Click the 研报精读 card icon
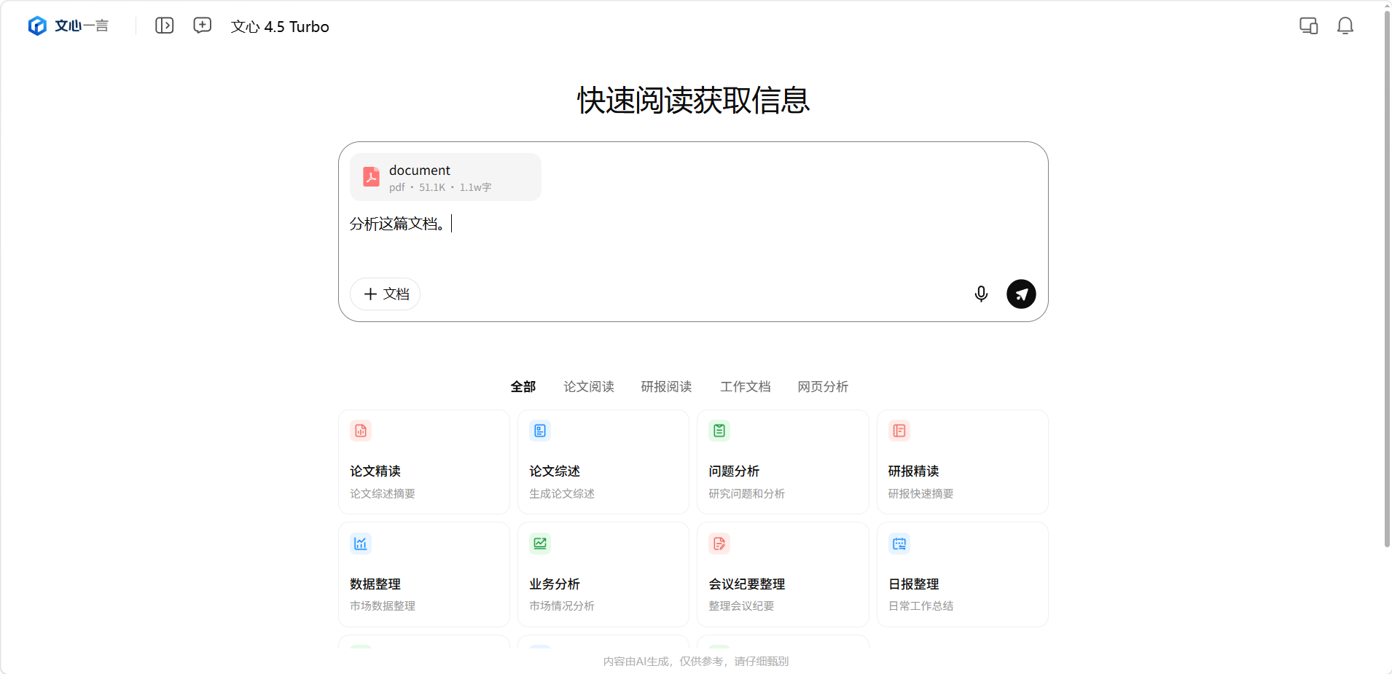The image size is (1392, 674). (899, 431)
